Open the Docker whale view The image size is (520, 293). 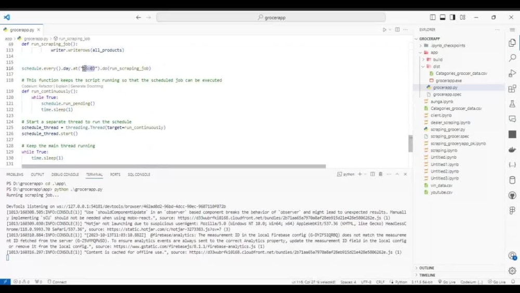tap(512, 150)
